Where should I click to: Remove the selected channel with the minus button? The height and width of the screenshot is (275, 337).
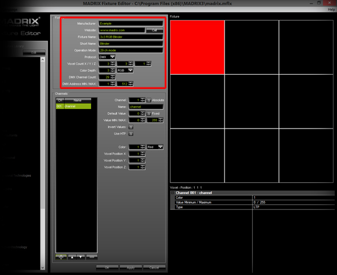tap(92, 257)
